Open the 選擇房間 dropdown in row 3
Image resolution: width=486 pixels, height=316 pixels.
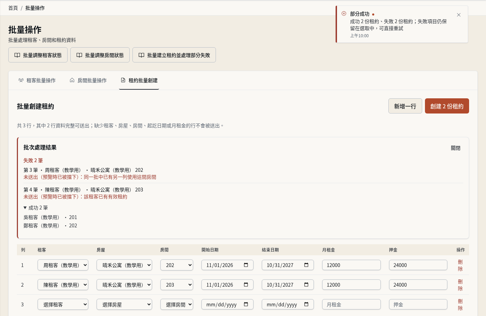point(177,304)
